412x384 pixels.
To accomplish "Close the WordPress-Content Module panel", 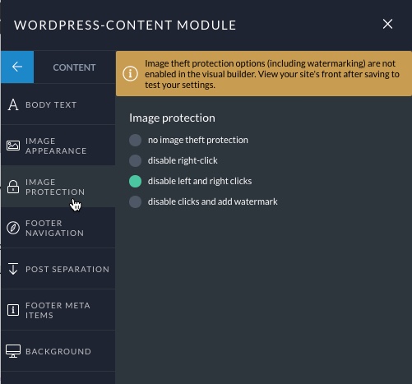I will click(x=387, y=24).
